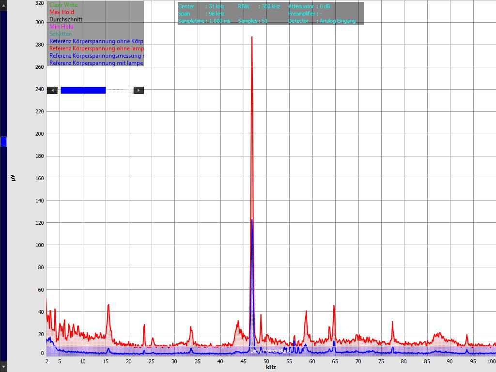Select the Durchschnitt trace entry
This screenshot has height=372, width=496.
[66, 19]
